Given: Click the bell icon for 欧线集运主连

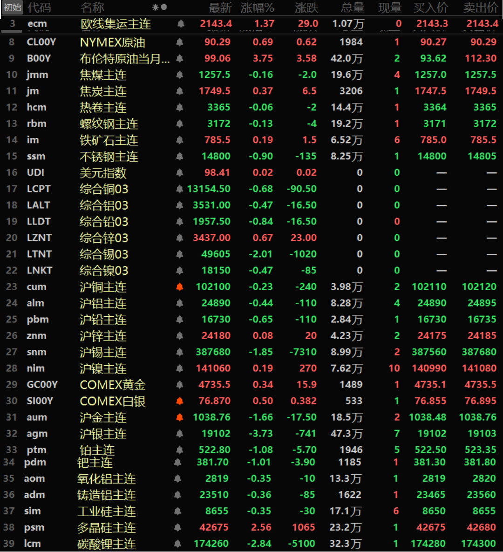Looking at the screenshot, I should tap(181, 24).
